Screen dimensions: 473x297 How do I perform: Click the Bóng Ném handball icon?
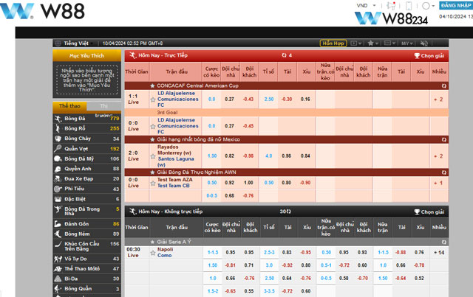point(58,234)
